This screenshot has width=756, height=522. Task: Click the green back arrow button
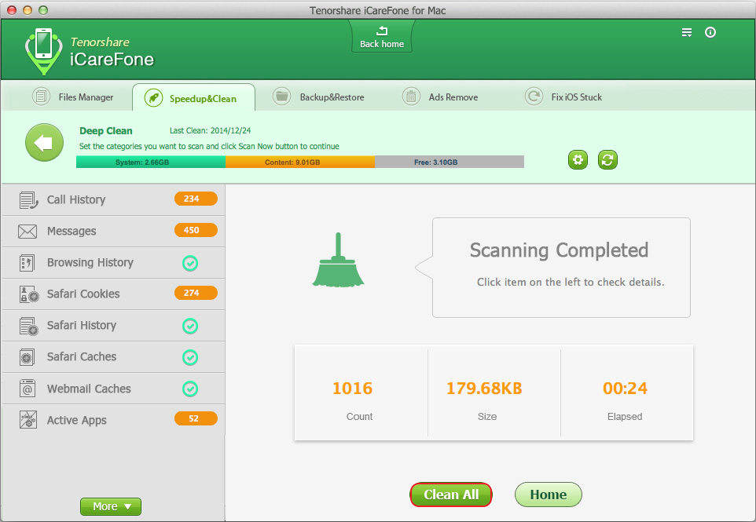(44, 143)
